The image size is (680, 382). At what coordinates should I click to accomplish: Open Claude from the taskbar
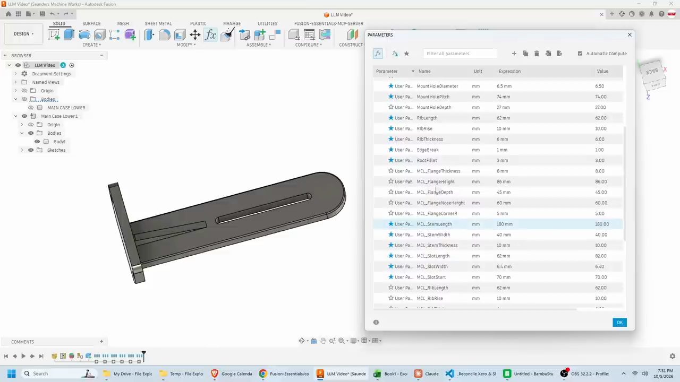point(427,374)
